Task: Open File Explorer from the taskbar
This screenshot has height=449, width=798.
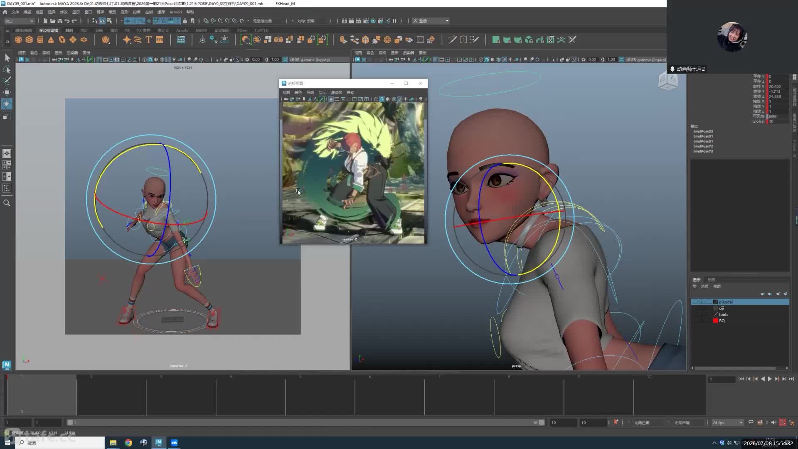Action: coord(113,443)
